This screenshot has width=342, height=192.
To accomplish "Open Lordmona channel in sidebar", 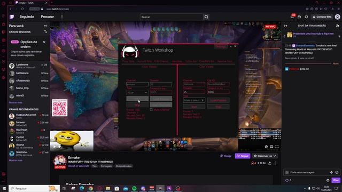I will (28, 66).
